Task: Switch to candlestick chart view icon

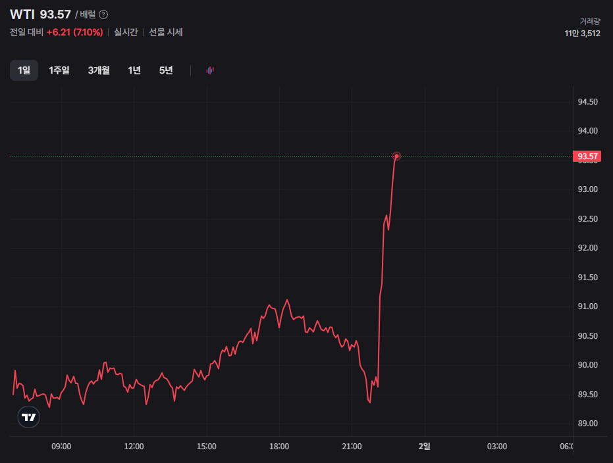Action: click(210, 70)
